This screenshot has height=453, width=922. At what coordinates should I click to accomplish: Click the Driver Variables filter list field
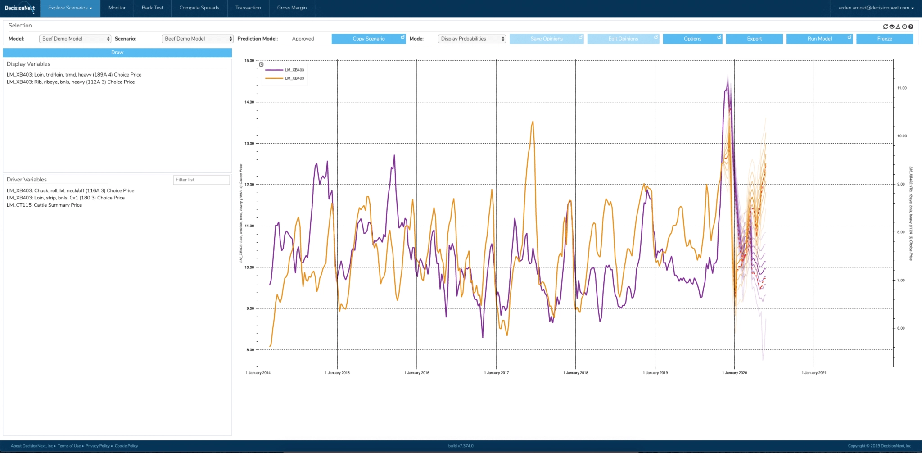point(201,180)
